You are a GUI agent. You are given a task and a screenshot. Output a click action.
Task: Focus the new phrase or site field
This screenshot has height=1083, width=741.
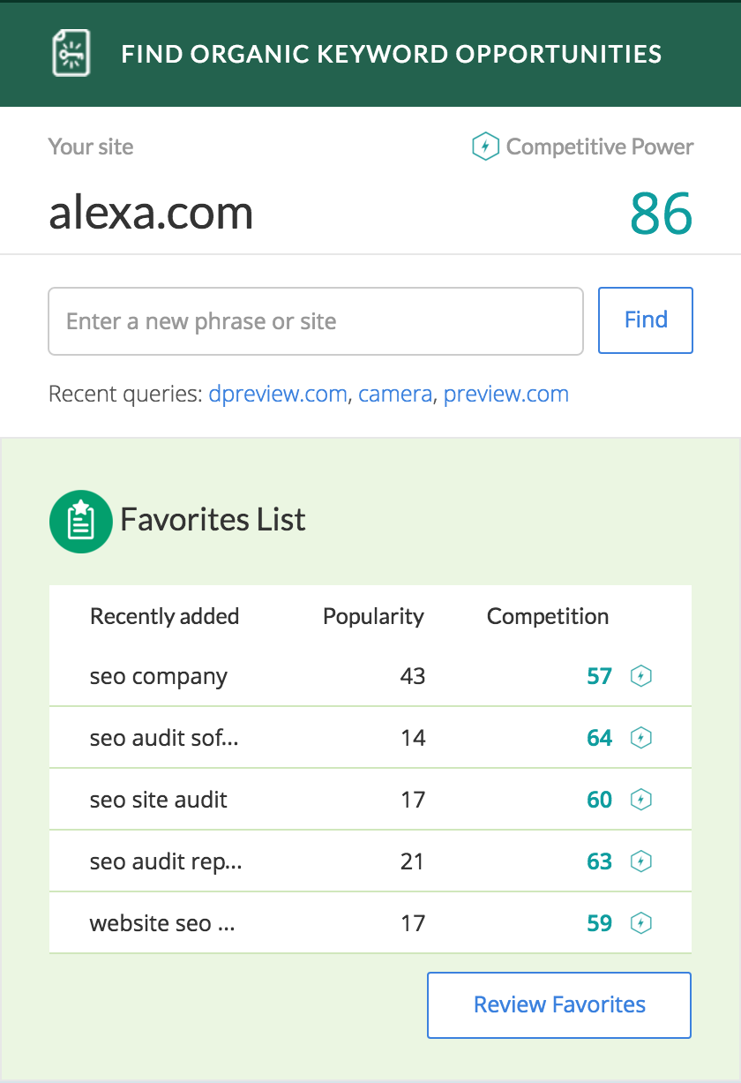[316, 321]
